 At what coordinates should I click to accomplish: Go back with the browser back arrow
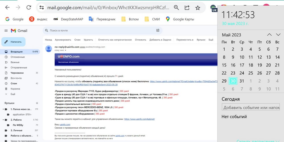point(7,7)
